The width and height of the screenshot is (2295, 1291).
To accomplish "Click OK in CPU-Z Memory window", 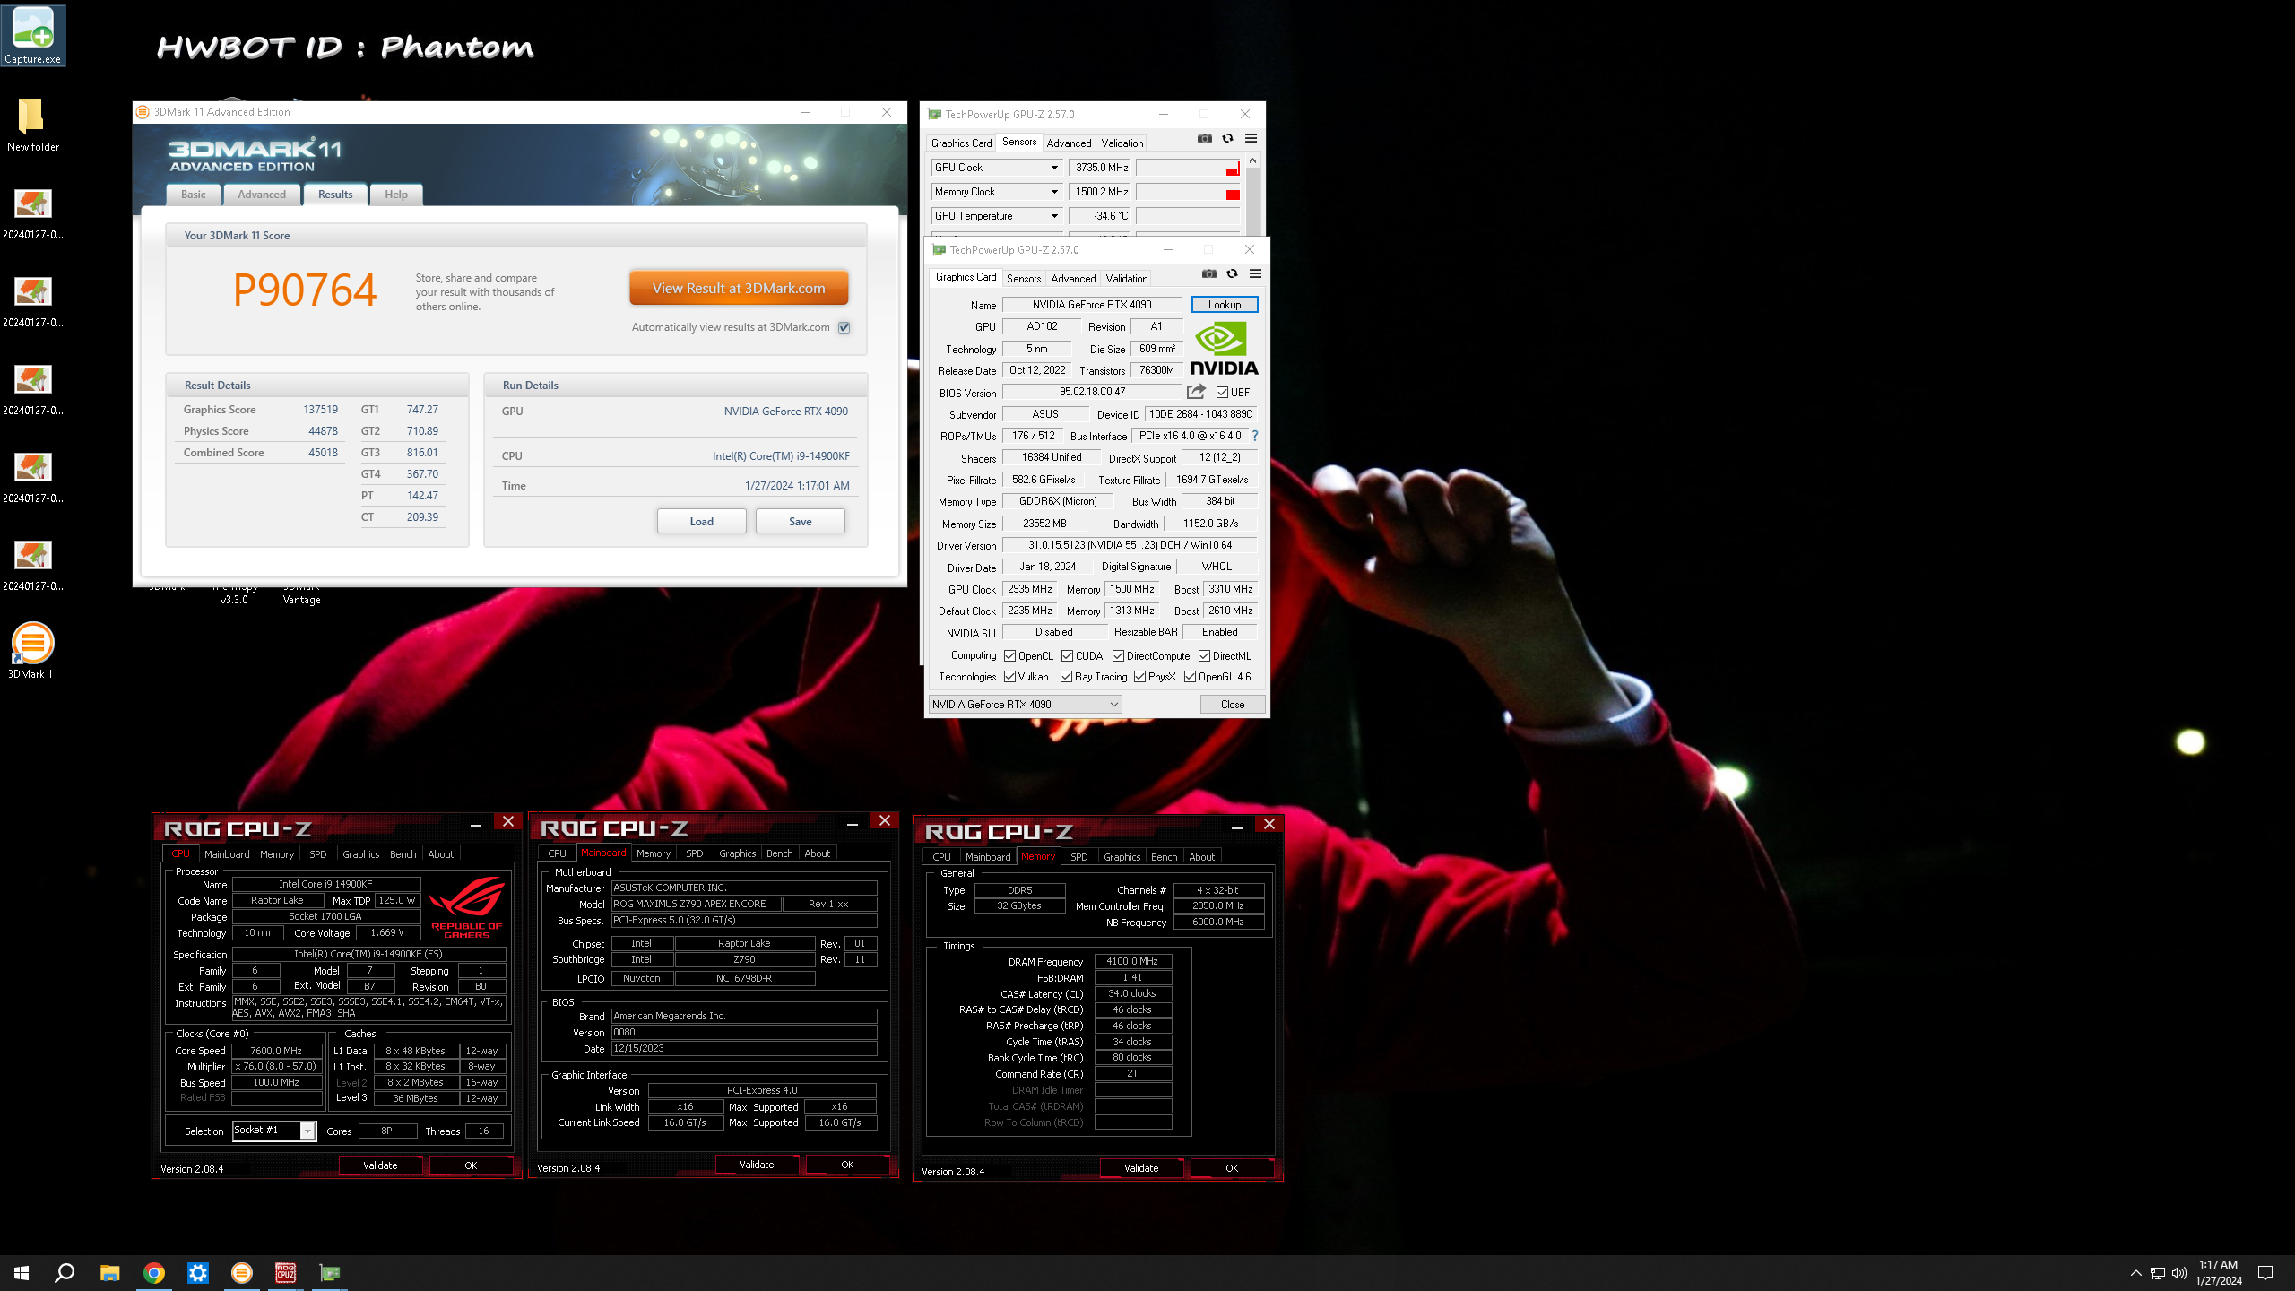I will pos(1232,1168).
